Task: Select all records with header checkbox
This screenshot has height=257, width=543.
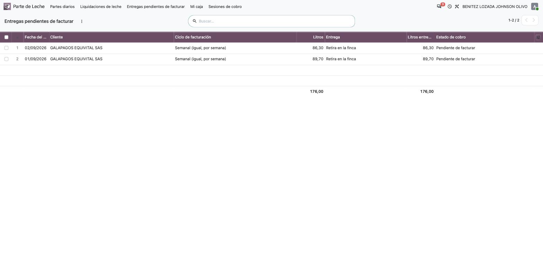Action: pyautogui.click(x=6, y=37)
